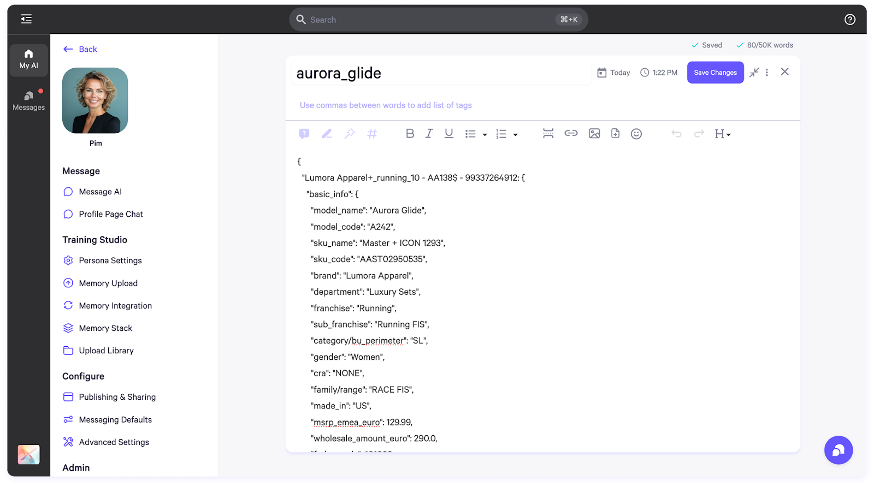This screenshot has height=486, width=874.
Task: Click the Save Changes button
Action: 715,73
